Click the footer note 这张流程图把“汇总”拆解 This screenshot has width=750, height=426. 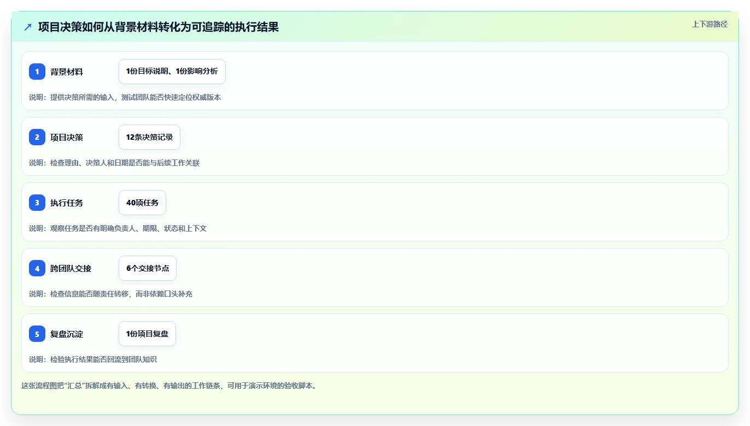pos(169,386)
